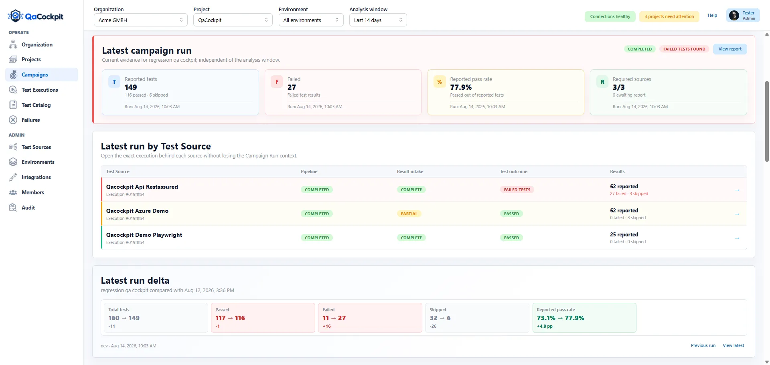Open the Project dropdown QaCockpit
The height and width of the screenshot is (365, 770).
[x=233, y=20]
